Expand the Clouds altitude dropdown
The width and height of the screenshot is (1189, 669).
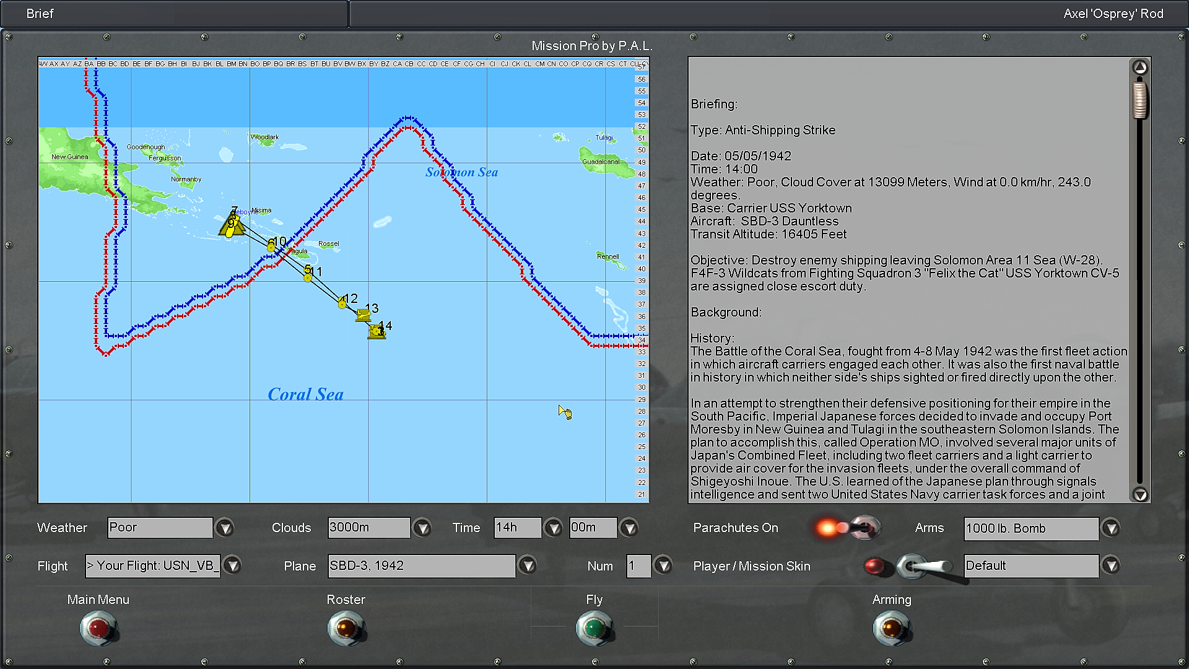[422, 528]
